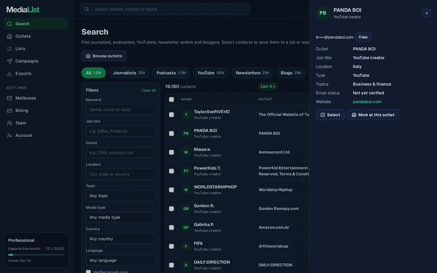Open Account user icon
Viewport: 437px width, 273px height.
click(x=9, y=136)
